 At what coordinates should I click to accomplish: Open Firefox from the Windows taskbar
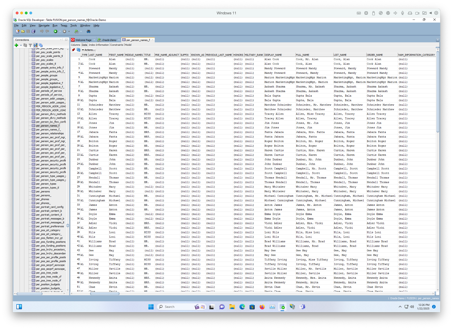(x=262, y=307)
